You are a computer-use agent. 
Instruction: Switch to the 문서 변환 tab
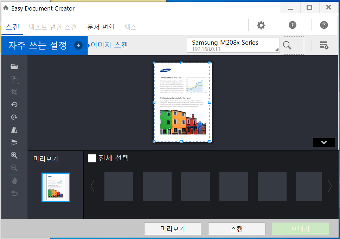[x=101, y=27]
